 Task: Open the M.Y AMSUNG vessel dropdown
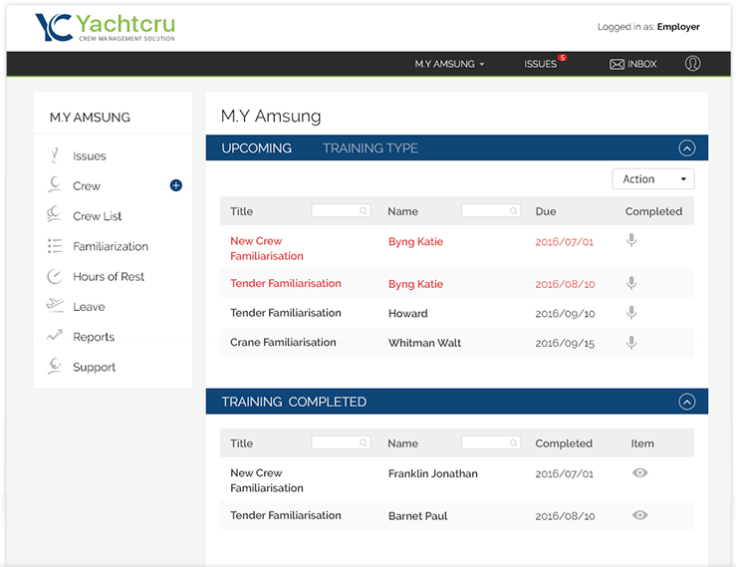pyautogui.click(x=449, y=64)
